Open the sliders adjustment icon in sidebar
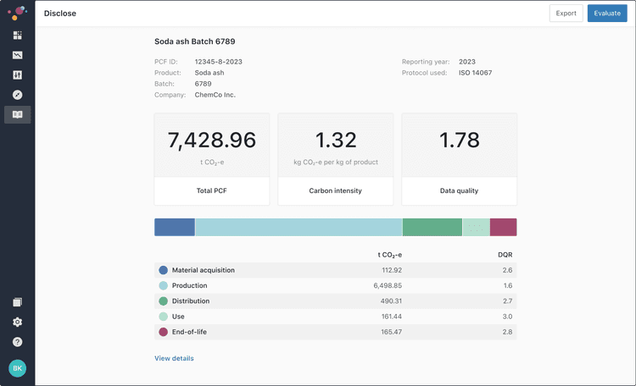The image size is (636, 386). click(x=17, y=74)
